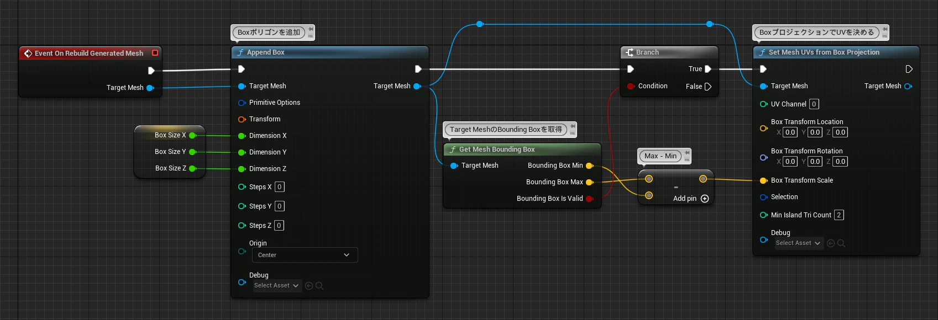Click the output pin of the subtract node
The height and width of the screenshot is (320, 938).
703,179
